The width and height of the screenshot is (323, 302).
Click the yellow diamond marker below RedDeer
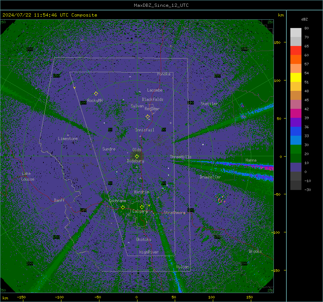tap(148, 117)
